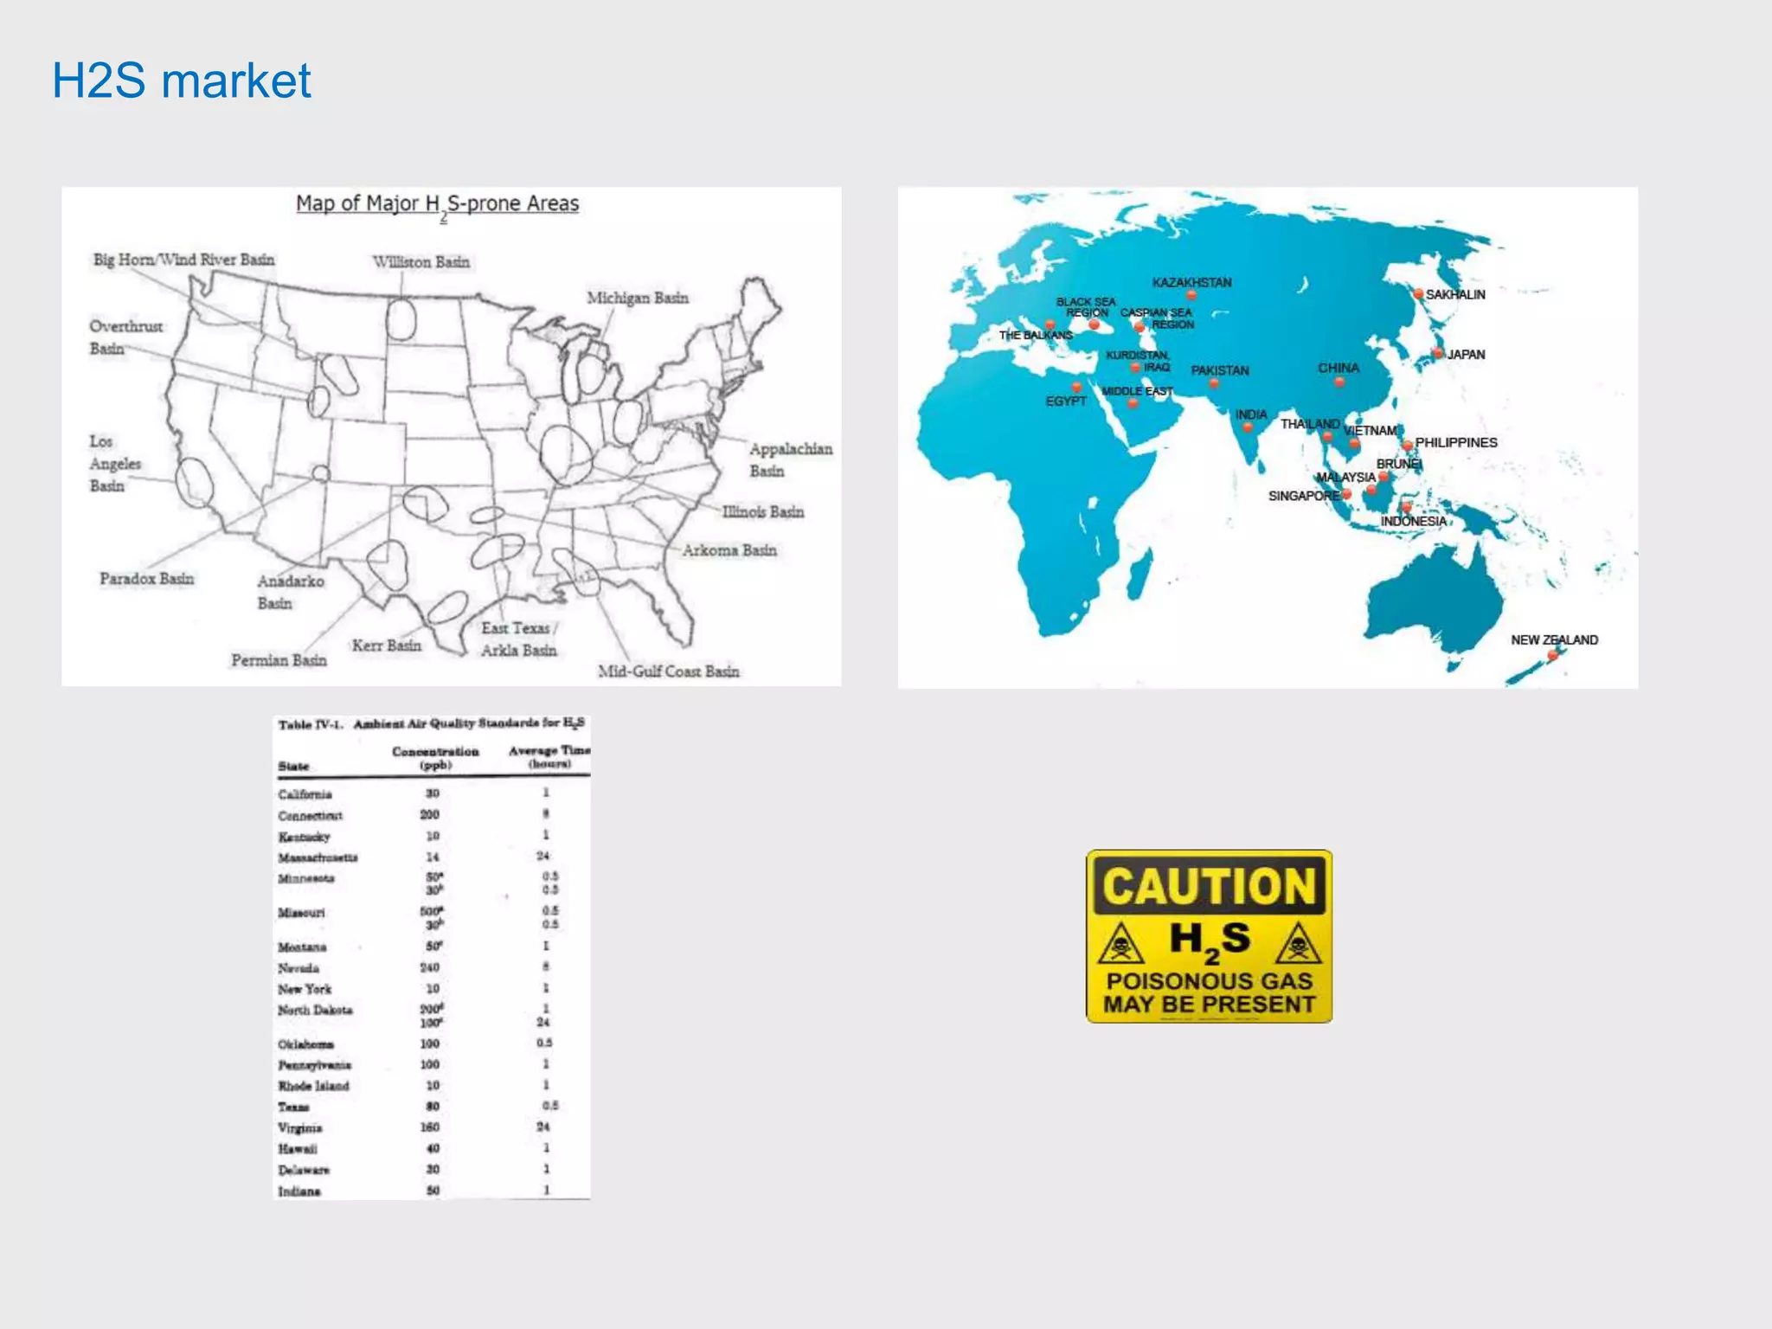Click the CHINA label on world map

1338,368
